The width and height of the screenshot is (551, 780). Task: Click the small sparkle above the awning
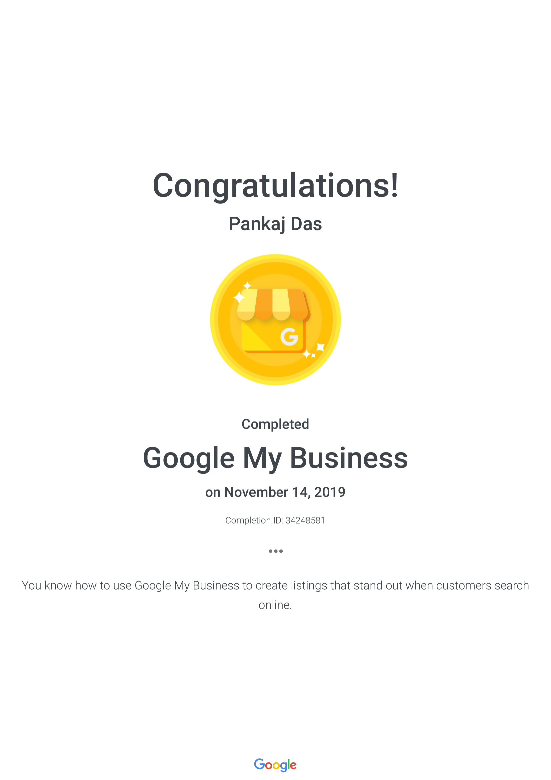247,285
